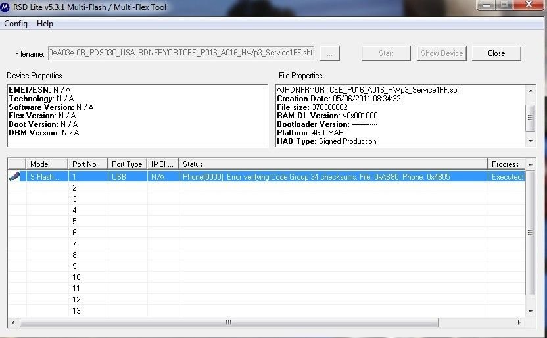Click the USB port type cell
This screenshot has width=547, height=338.
pyautogui.click(x=128, y=176)
